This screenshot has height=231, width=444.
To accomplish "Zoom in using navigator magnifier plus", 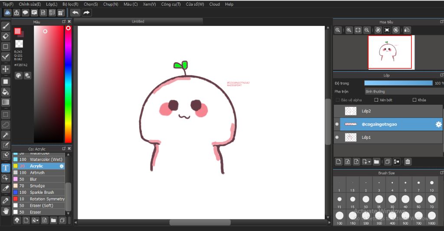I will coord(349,30).
